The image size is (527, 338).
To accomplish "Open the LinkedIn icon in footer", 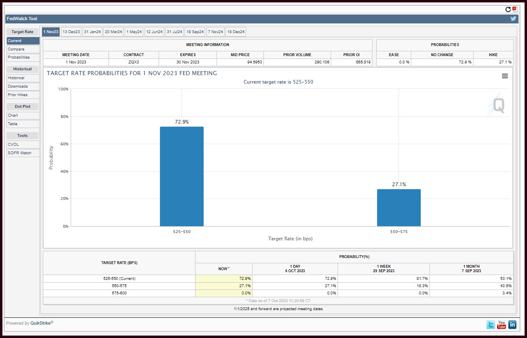I will click(x=512, y=324).
